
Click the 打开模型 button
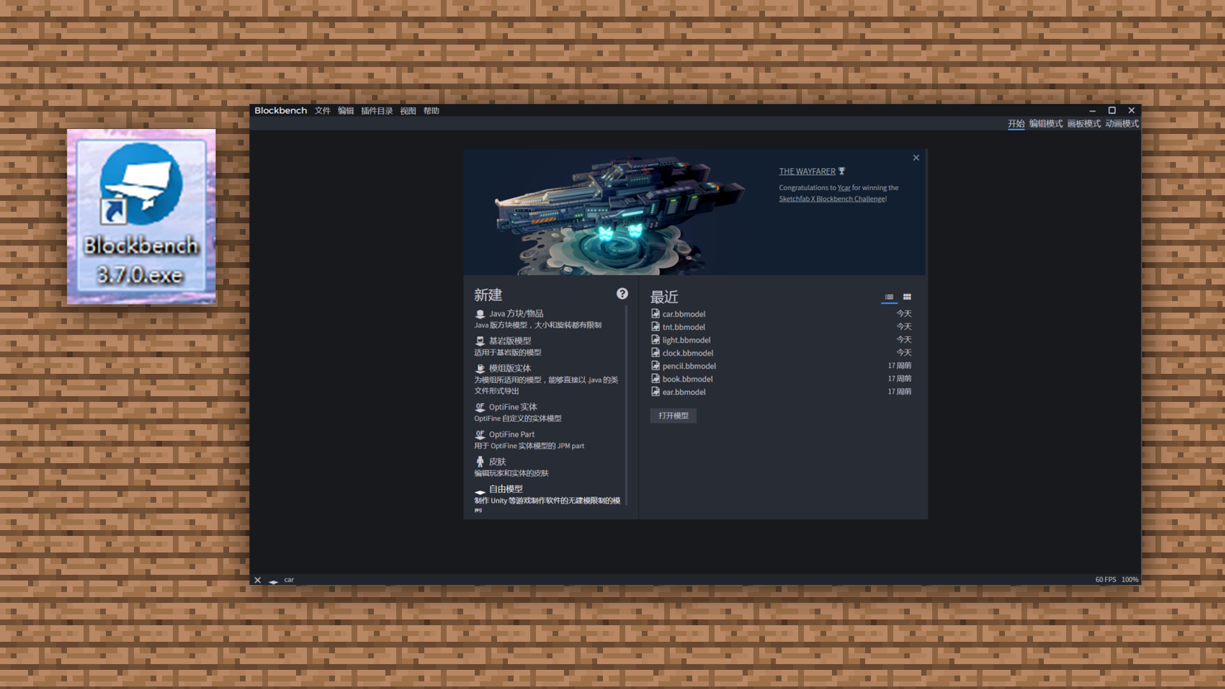[x=673, y=415]
